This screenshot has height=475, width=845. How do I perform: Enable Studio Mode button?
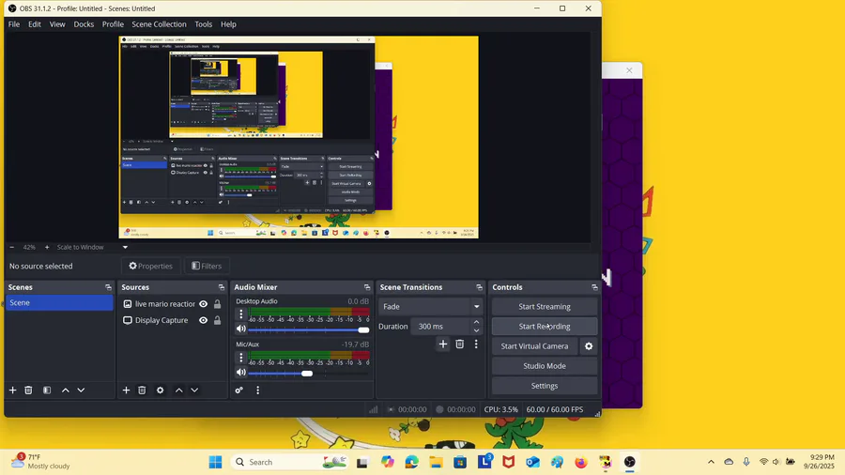pyautogui.click(x=545, y=366)
